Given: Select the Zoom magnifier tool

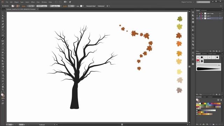Looking at the screenshot, I should 3,90.
